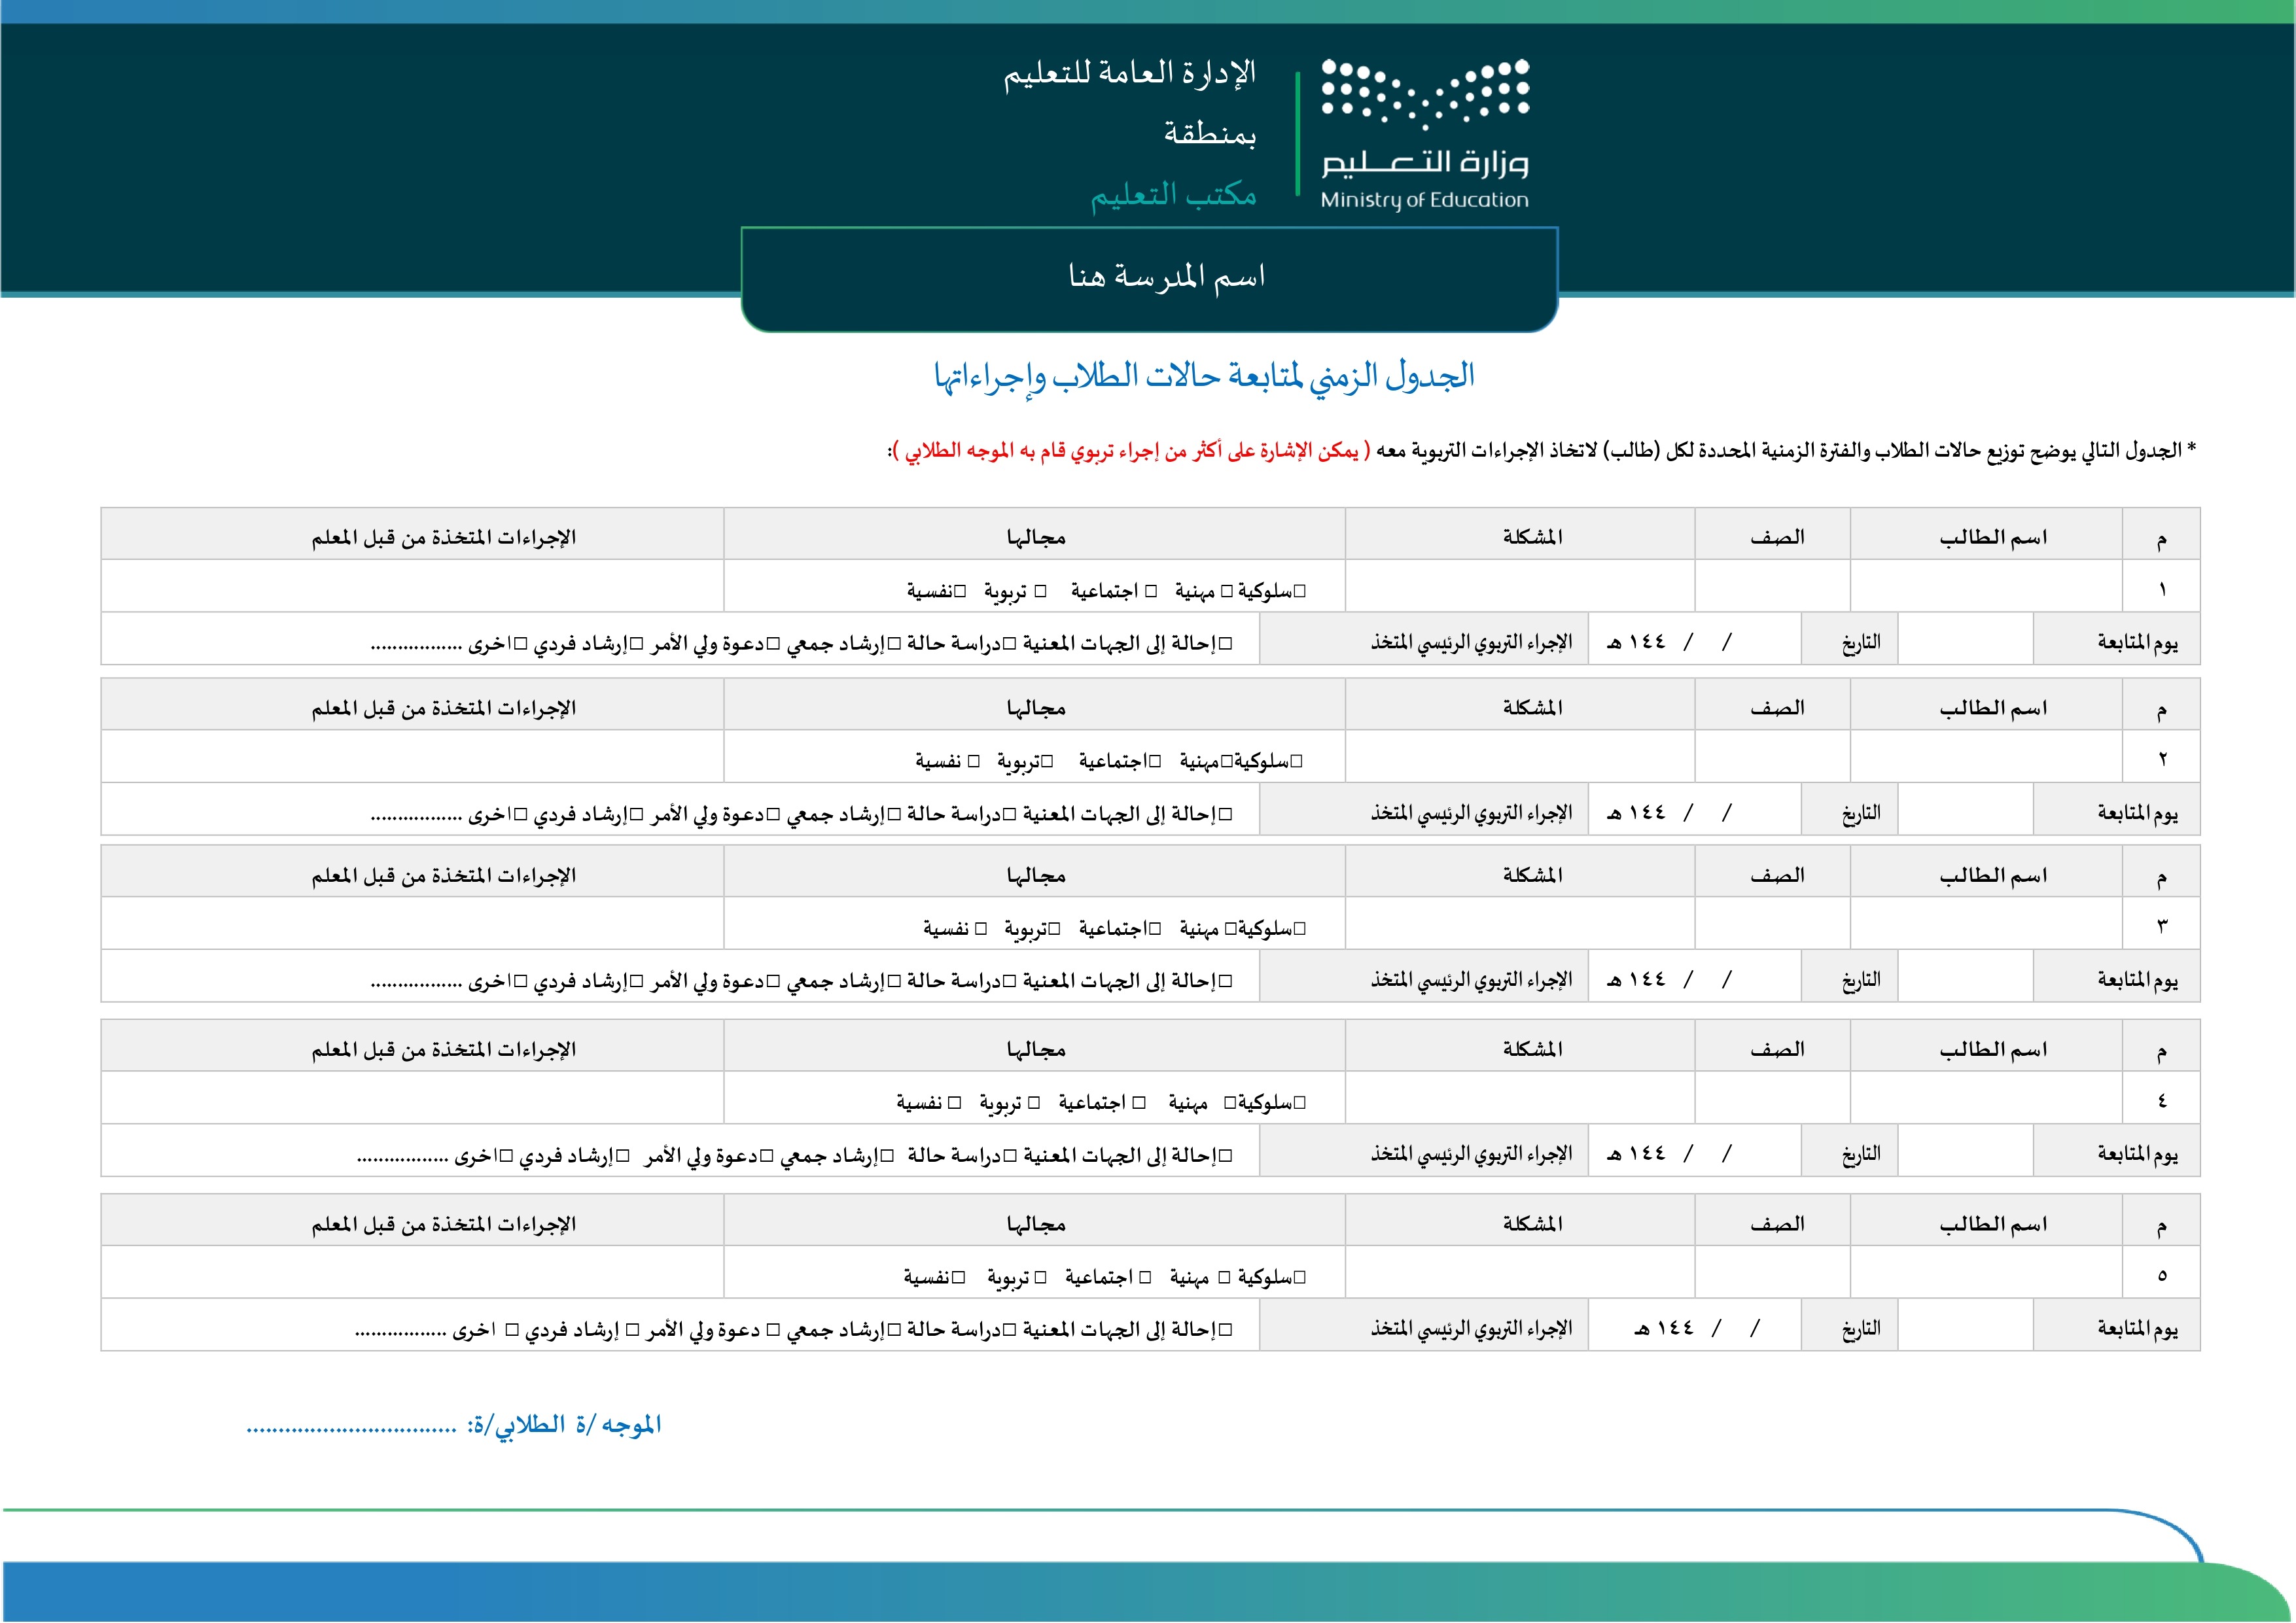Check the اخرى box in row 1

(520, 644)
